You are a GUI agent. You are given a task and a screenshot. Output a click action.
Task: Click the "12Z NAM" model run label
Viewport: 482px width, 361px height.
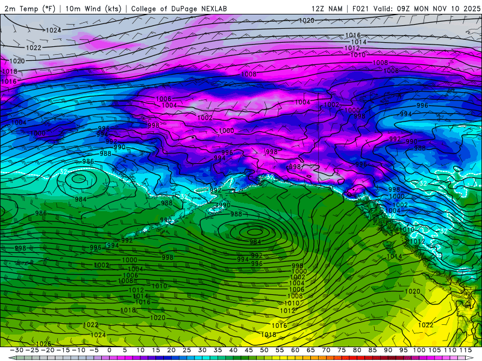click(327, 8)
